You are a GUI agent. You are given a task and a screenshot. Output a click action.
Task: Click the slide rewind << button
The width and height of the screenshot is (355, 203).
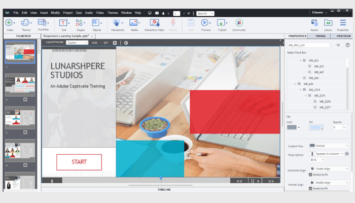(239, 181)
